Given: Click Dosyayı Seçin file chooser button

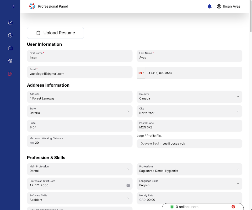Looking at the screenshot, I should coord(151,144).
